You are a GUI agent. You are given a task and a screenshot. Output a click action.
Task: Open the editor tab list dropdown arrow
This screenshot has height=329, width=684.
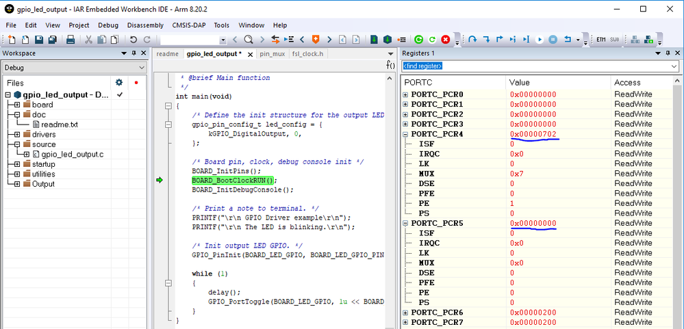pyautogui.click(x=391, y=53)
